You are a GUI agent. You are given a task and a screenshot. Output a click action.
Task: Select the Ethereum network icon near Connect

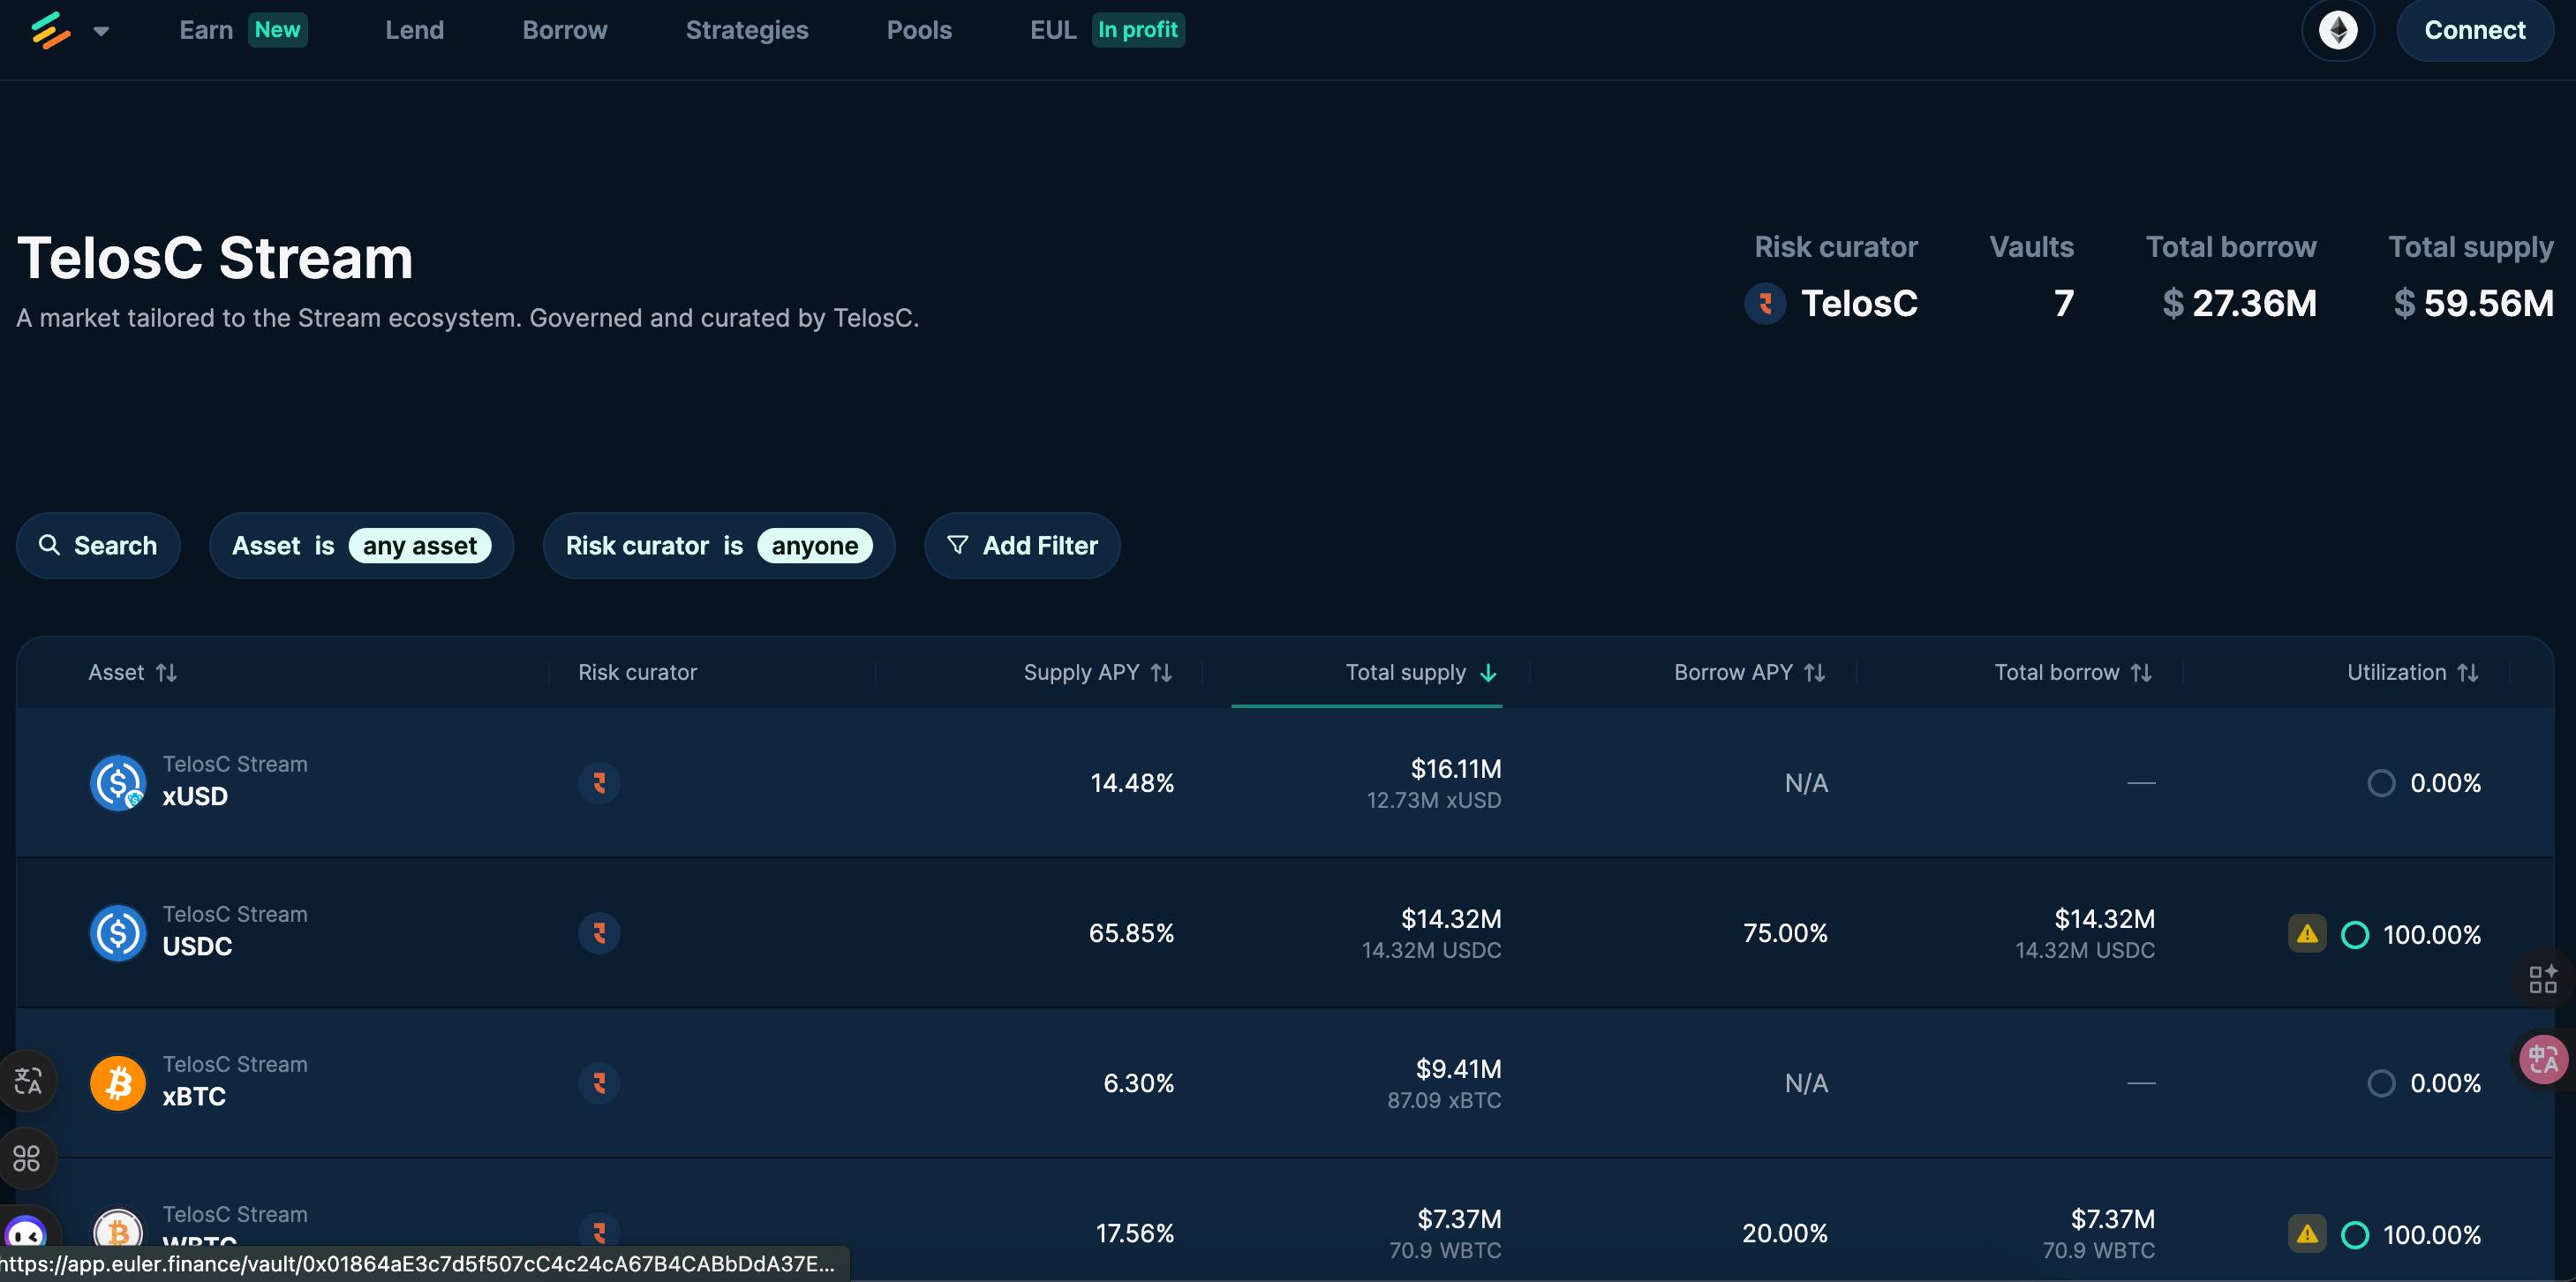click(2337, 30)
